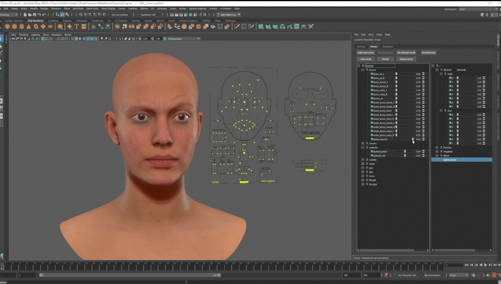Collapse the brows group
The image size is (501, 284).
click(363, 69)
